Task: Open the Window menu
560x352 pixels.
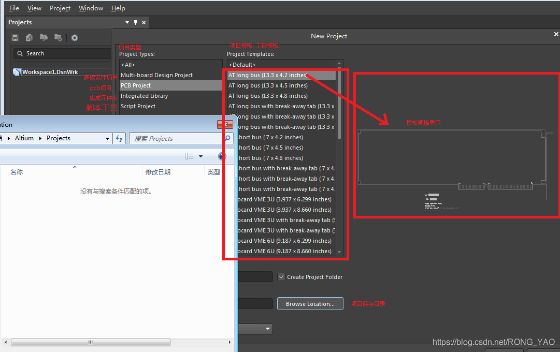Action: pyautogui.click(x=91, y=8)
